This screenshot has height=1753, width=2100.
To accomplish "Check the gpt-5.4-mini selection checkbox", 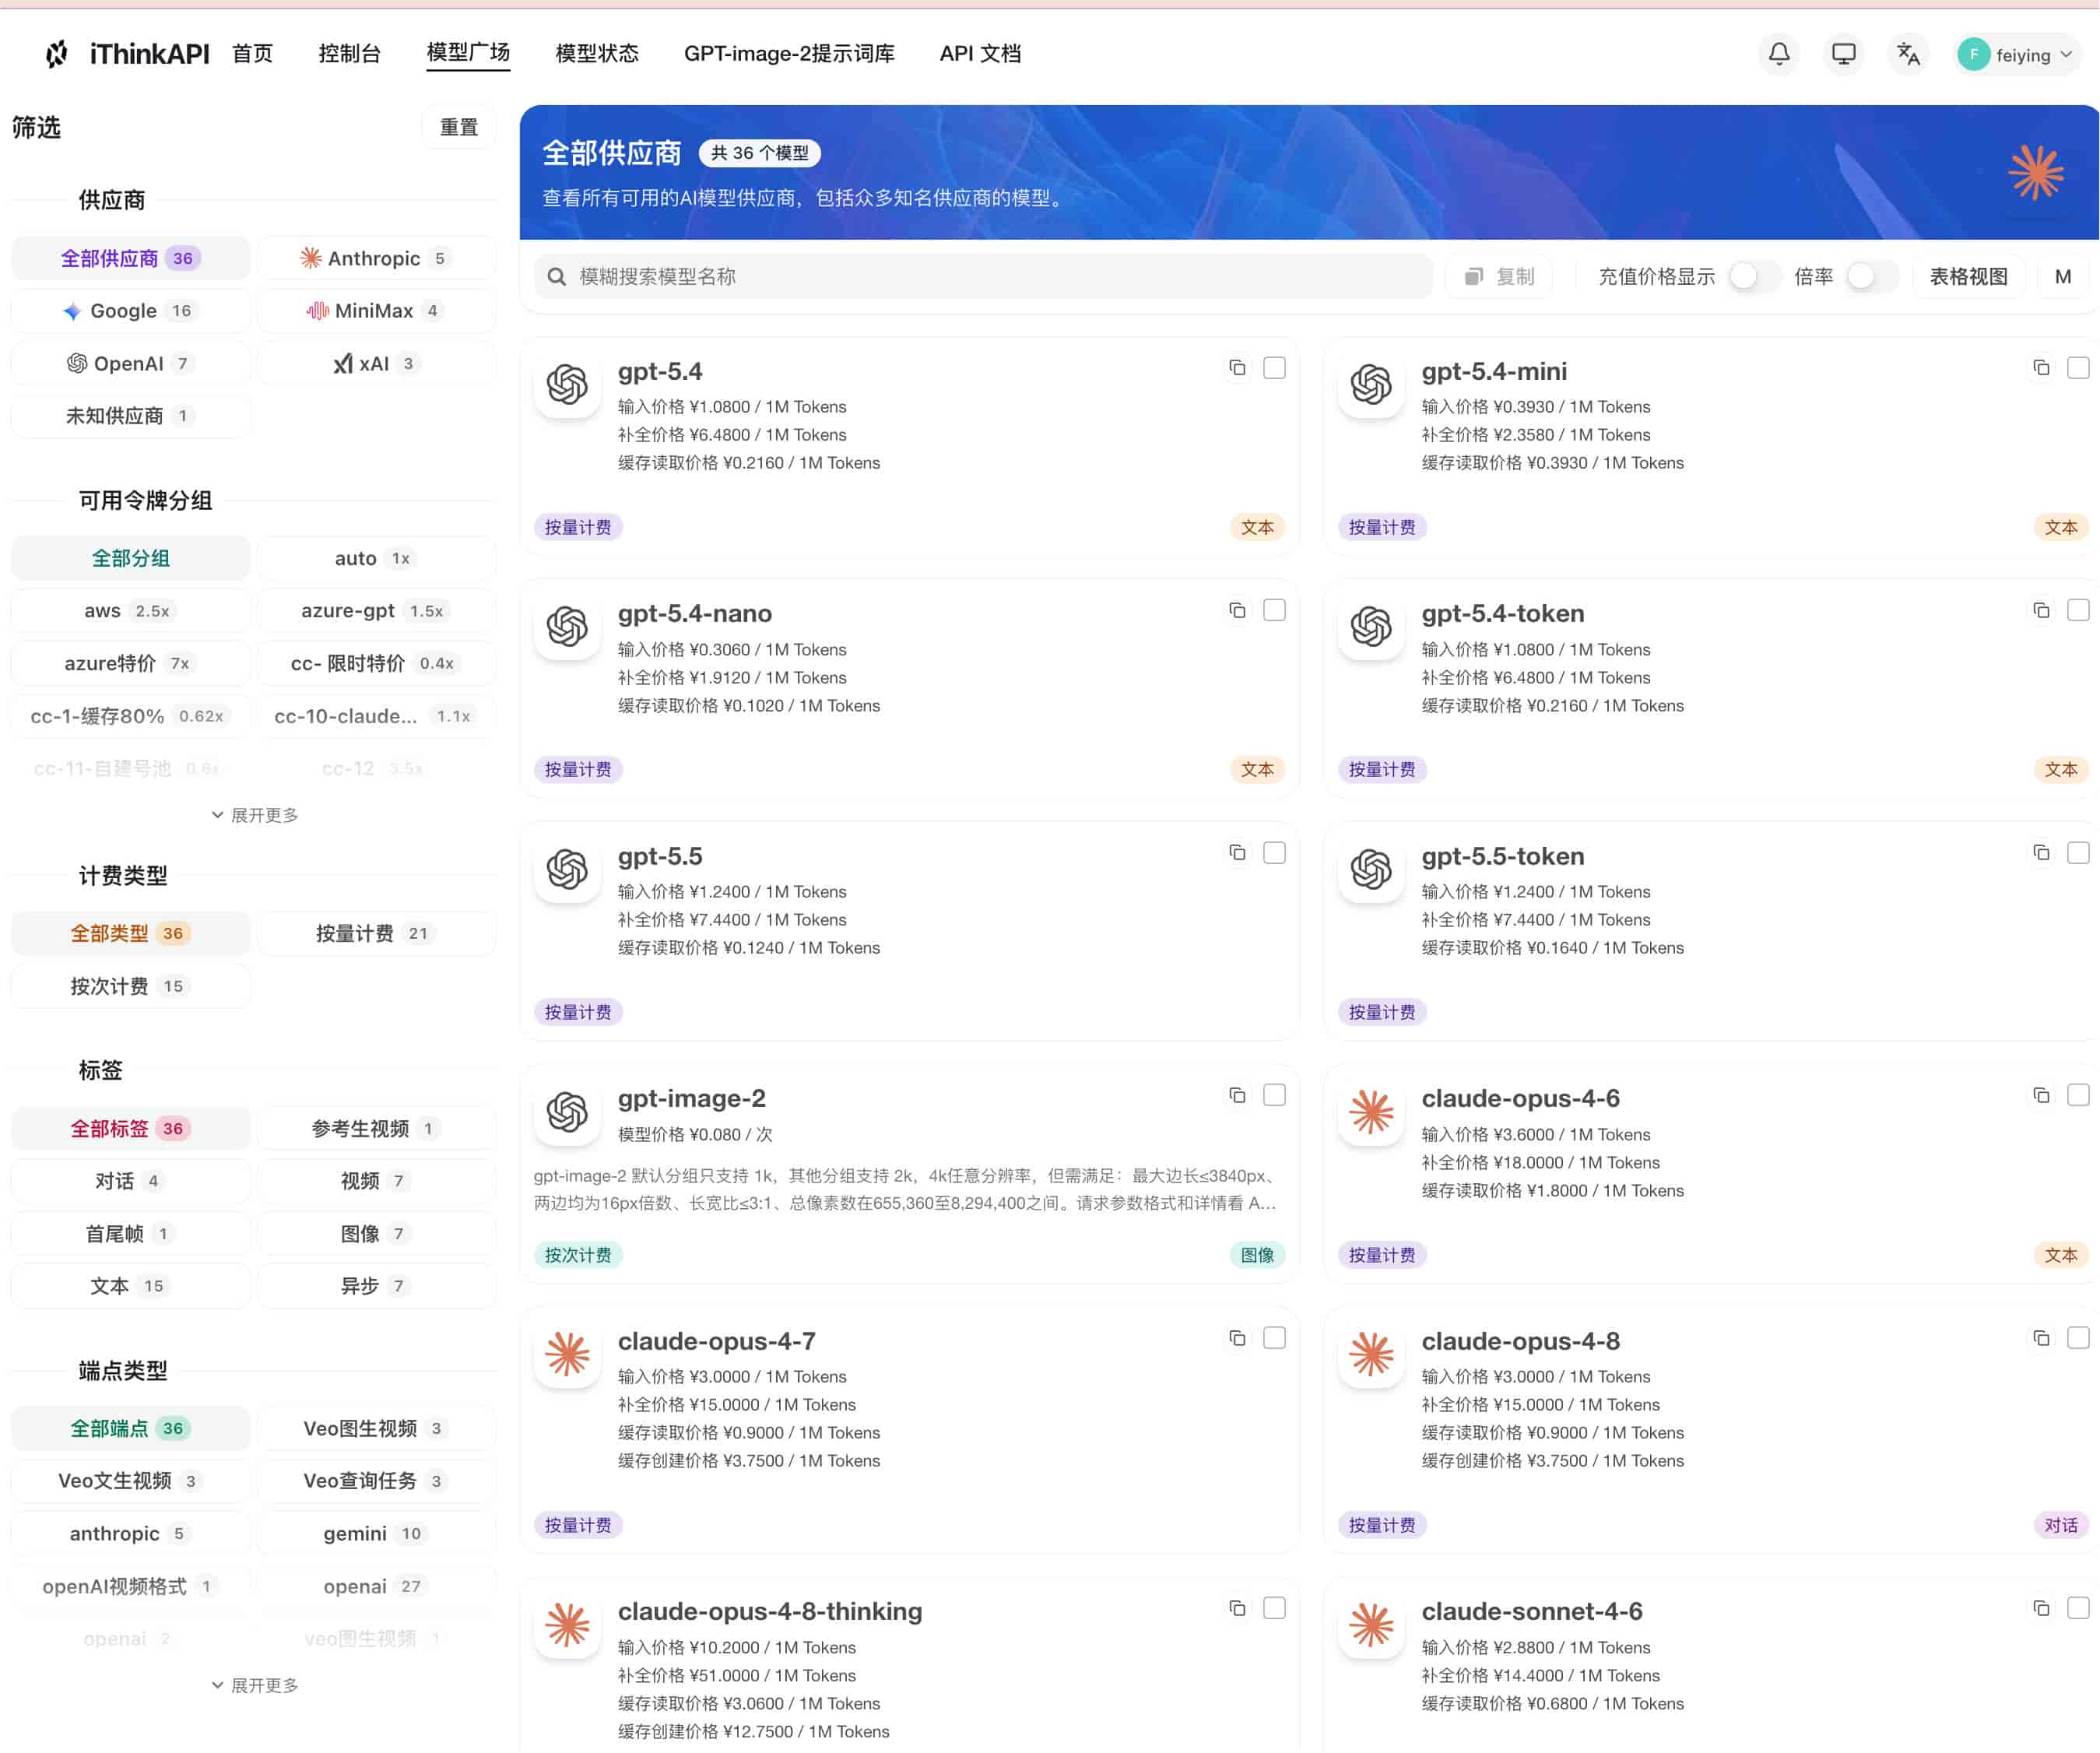I will click(2078, 368).
